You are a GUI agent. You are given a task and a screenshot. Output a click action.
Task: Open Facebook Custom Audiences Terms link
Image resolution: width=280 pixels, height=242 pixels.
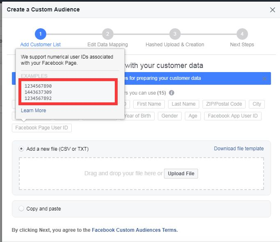coord(134,230)
